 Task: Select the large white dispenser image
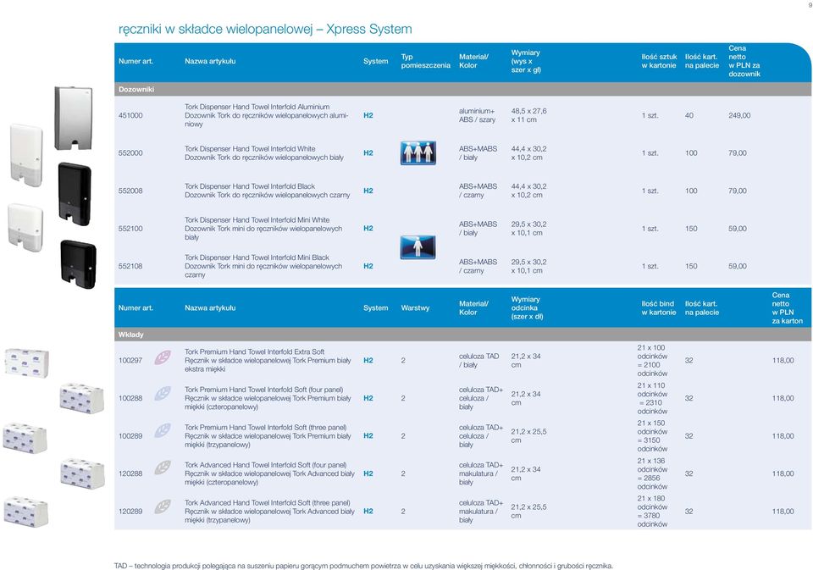(x=26, y=155)
